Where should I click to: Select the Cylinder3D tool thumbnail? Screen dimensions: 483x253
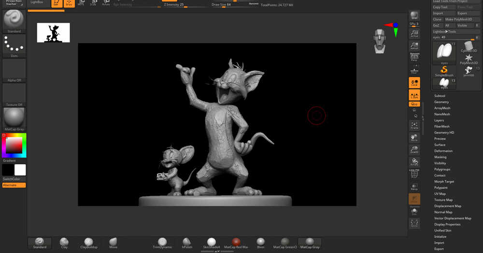pos(469,47)
